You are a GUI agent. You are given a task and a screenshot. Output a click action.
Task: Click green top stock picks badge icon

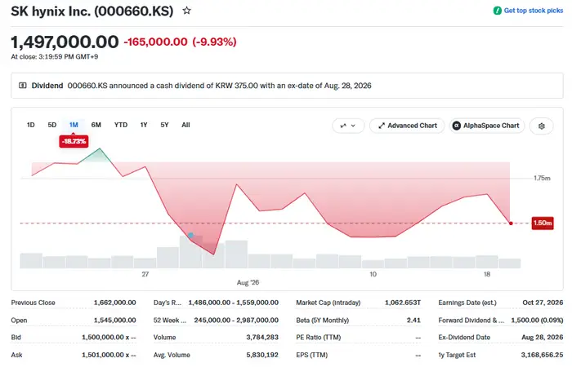click(497, 11)
